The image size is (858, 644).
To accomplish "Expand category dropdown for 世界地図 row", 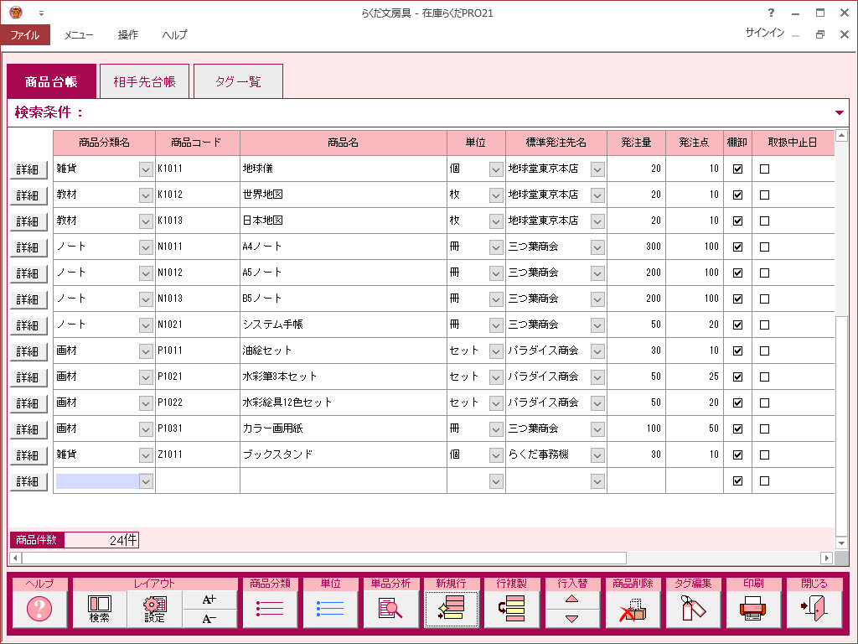I will pos(145,195).
